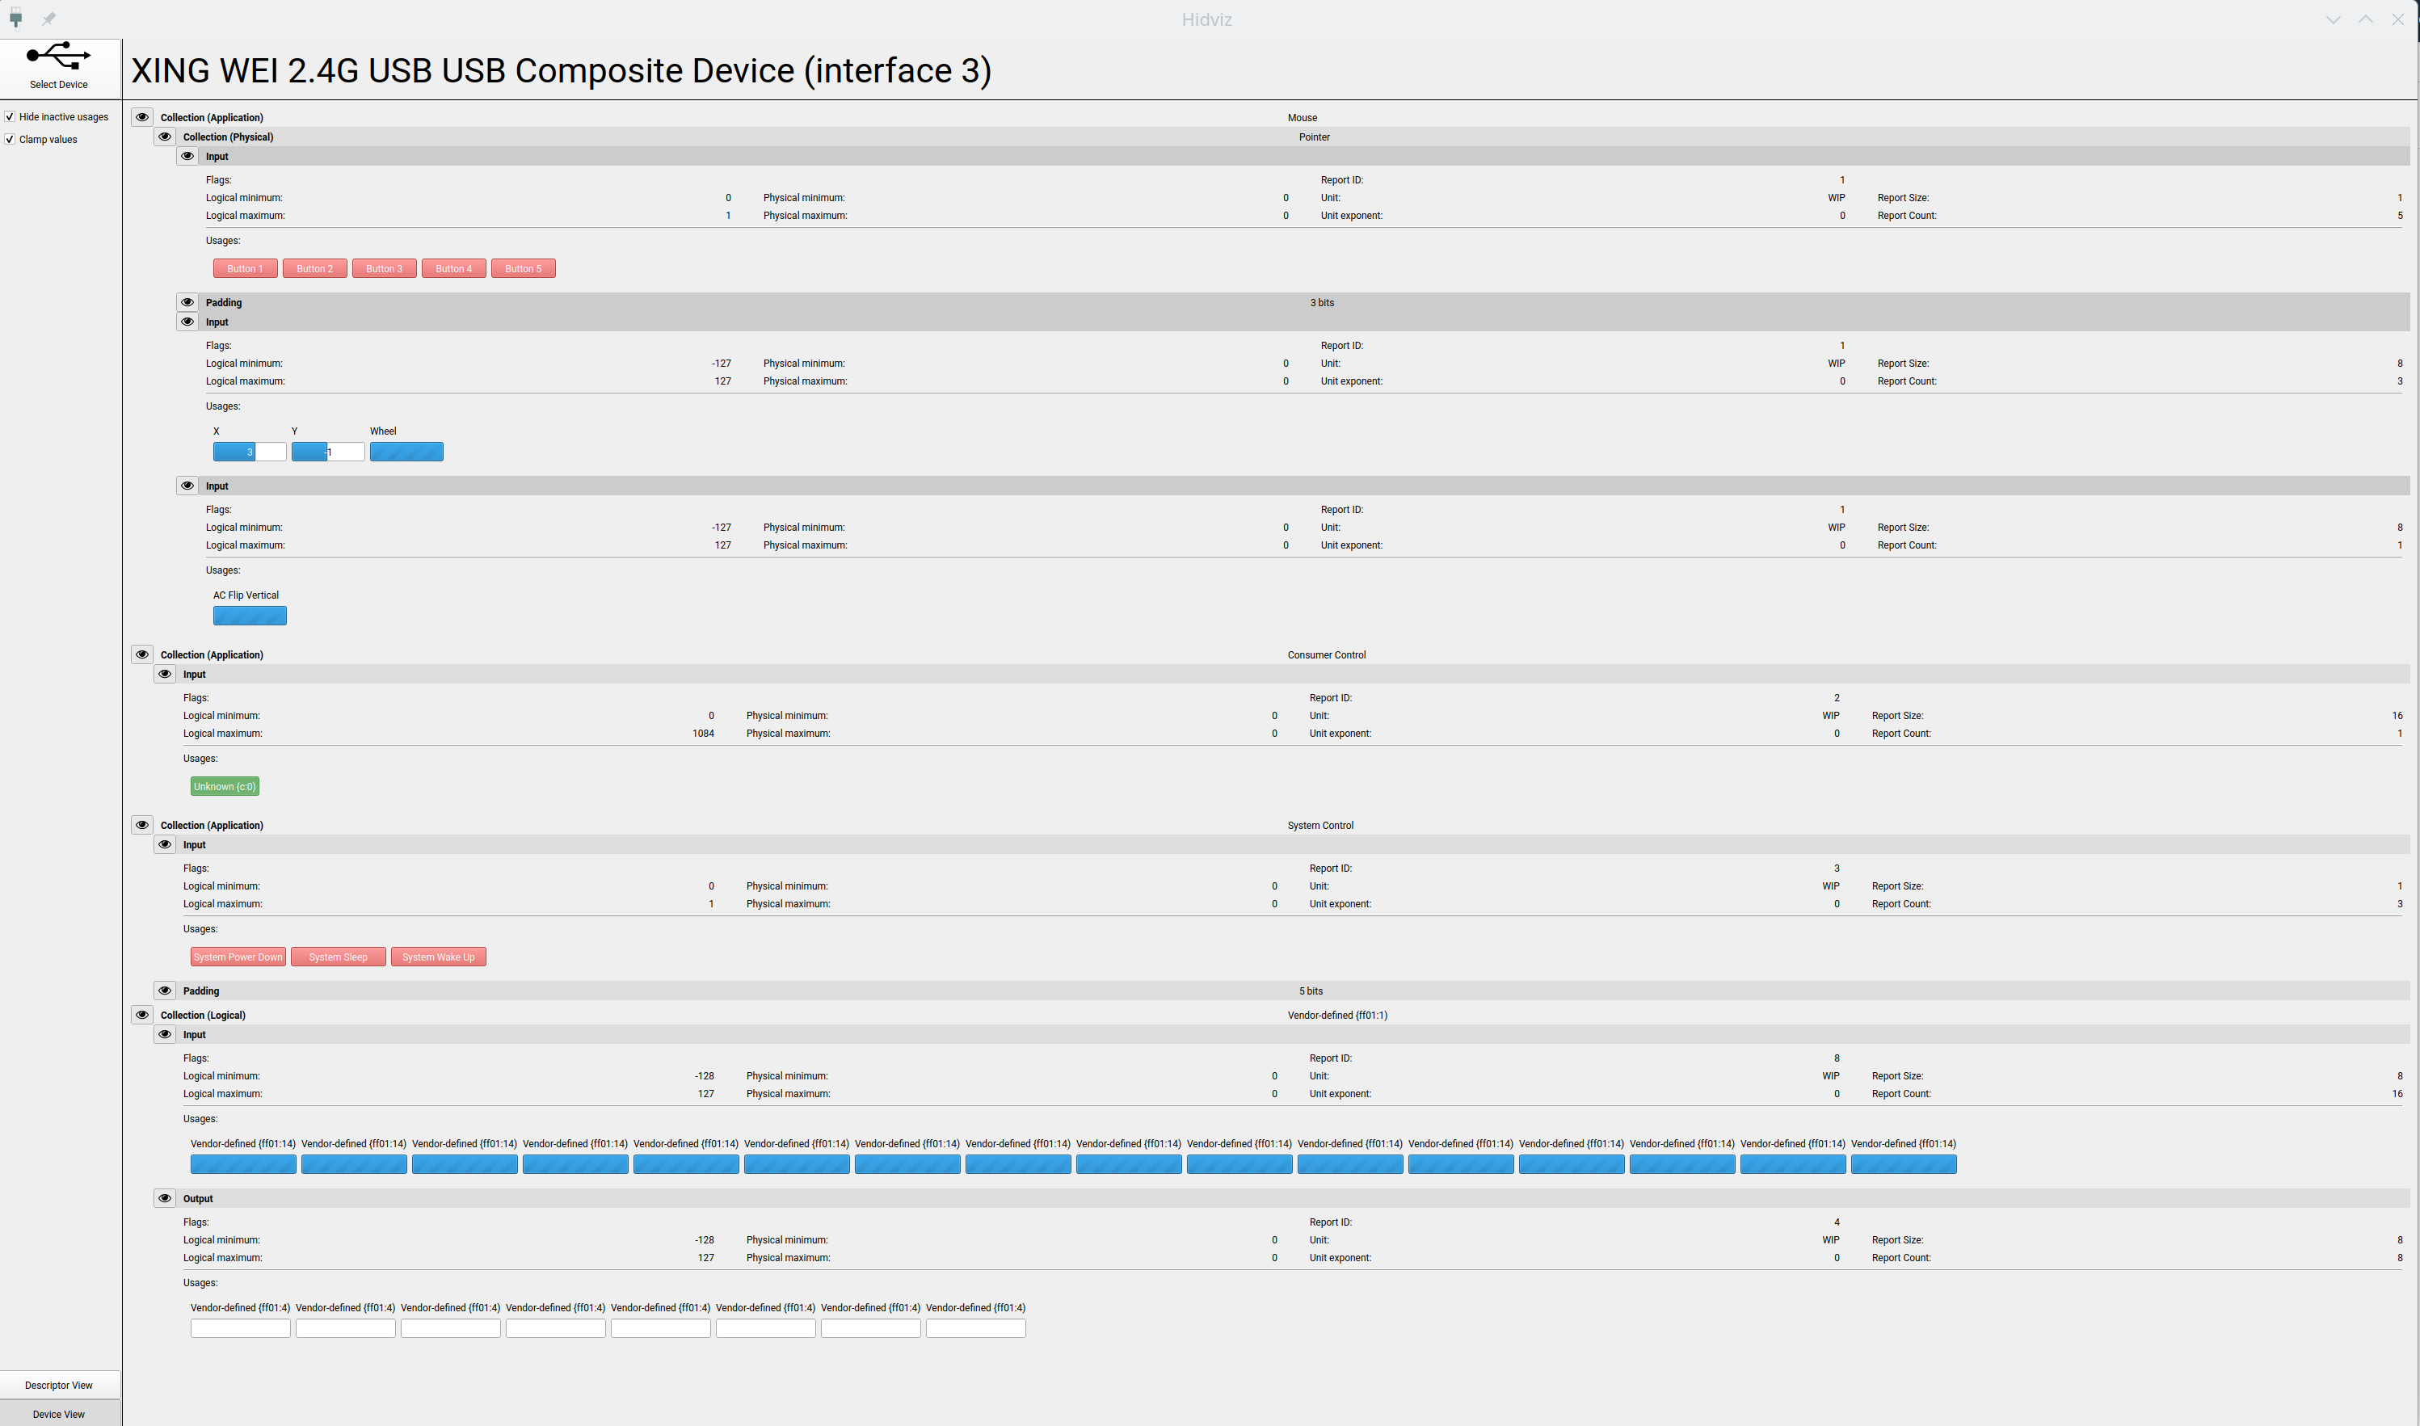Click the app icon in title bar
Viewport: 2420px width, 1426px height.
coord(15,19)
